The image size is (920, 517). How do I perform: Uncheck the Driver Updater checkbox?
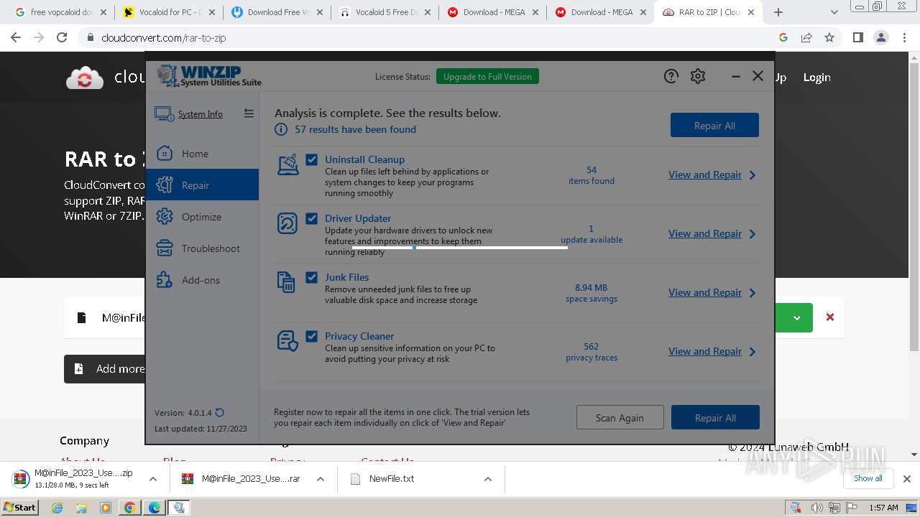[311, 218]
